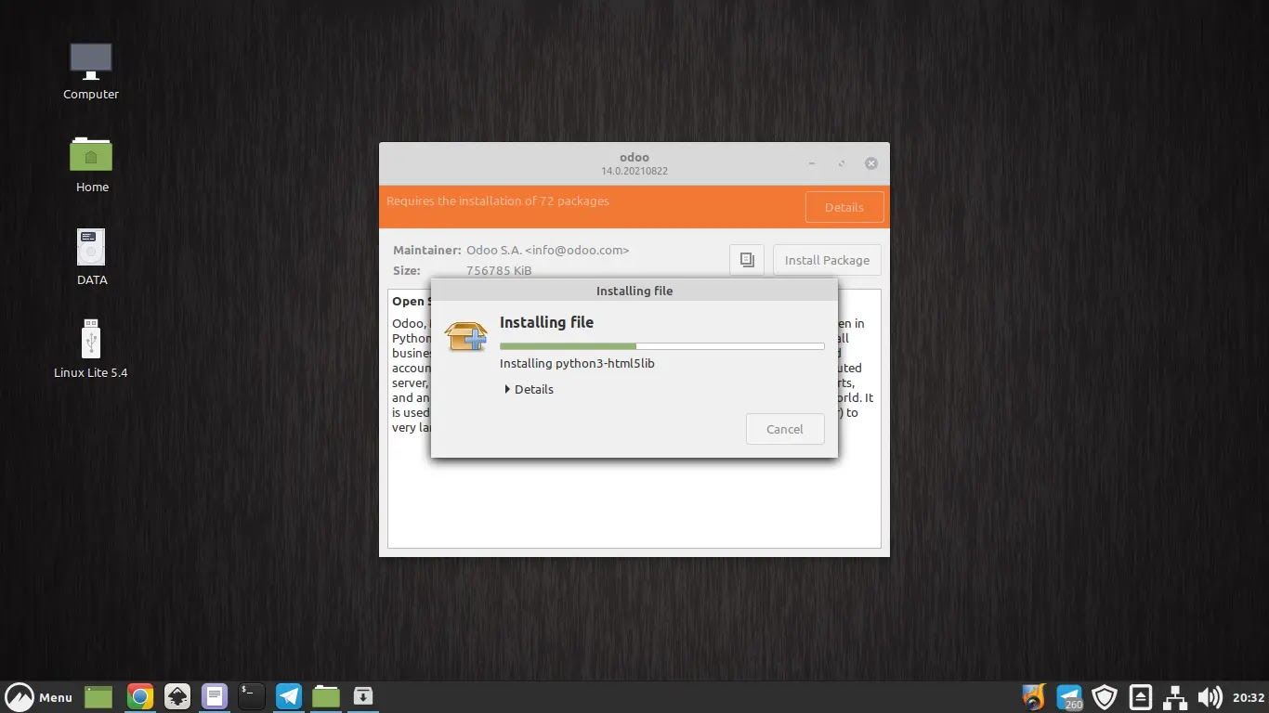Open the text editor taskbar icon
Viewport: 1269px width, 713px height.
coord(215,696)
